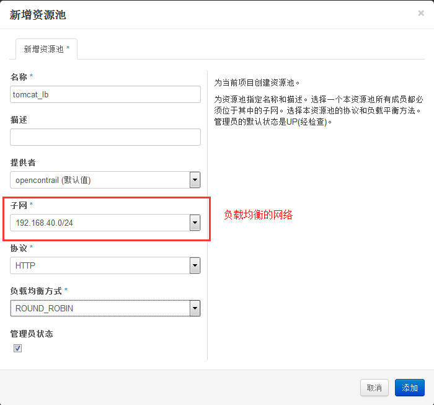Screen dimensions: 434x405
Task: Open the 提供者 dropdown showing opencontrail
Action: 105,180
